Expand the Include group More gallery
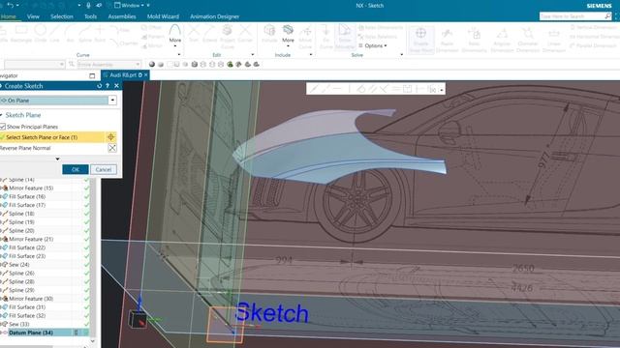This screenshot has height=348, width=620. pyautogui.click(x=288, y=36)
